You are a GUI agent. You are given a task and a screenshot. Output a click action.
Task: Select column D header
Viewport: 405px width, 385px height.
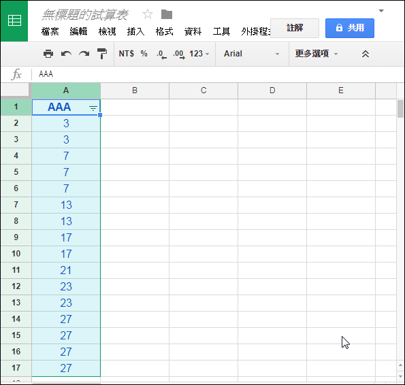(x=272, y=90)
